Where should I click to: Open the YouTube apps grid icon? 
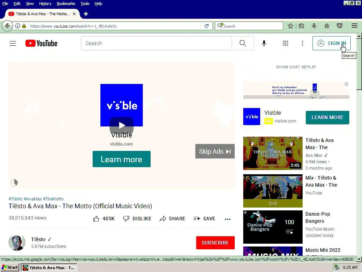(286, 43)
